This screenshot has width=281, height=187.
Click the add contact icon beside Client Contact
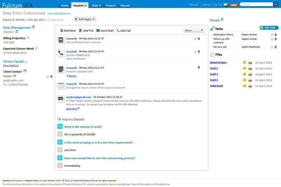tap(25, 71)
